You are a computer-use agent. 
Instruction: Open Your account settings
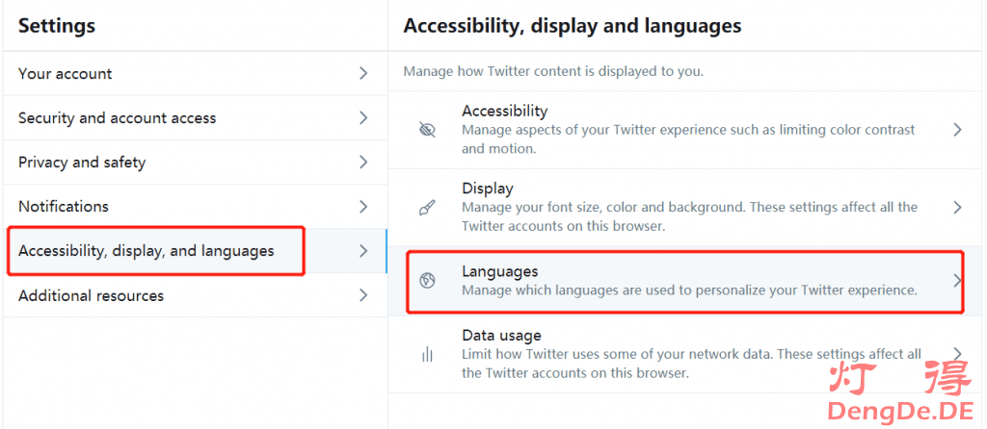[195, 73]
